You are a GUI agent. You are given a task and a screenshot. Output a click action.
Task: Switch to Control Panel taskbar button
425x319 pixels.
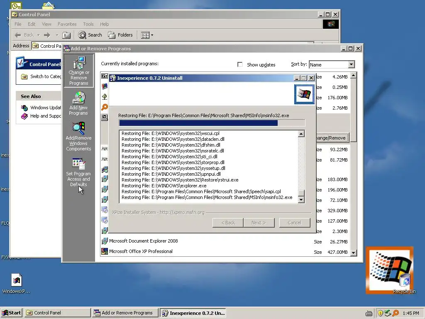pyautogui.click(x=57, y=313)
